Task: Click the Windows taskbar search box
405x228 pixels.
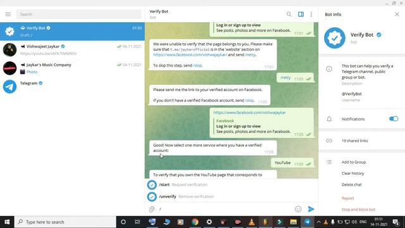Action: 65,222
